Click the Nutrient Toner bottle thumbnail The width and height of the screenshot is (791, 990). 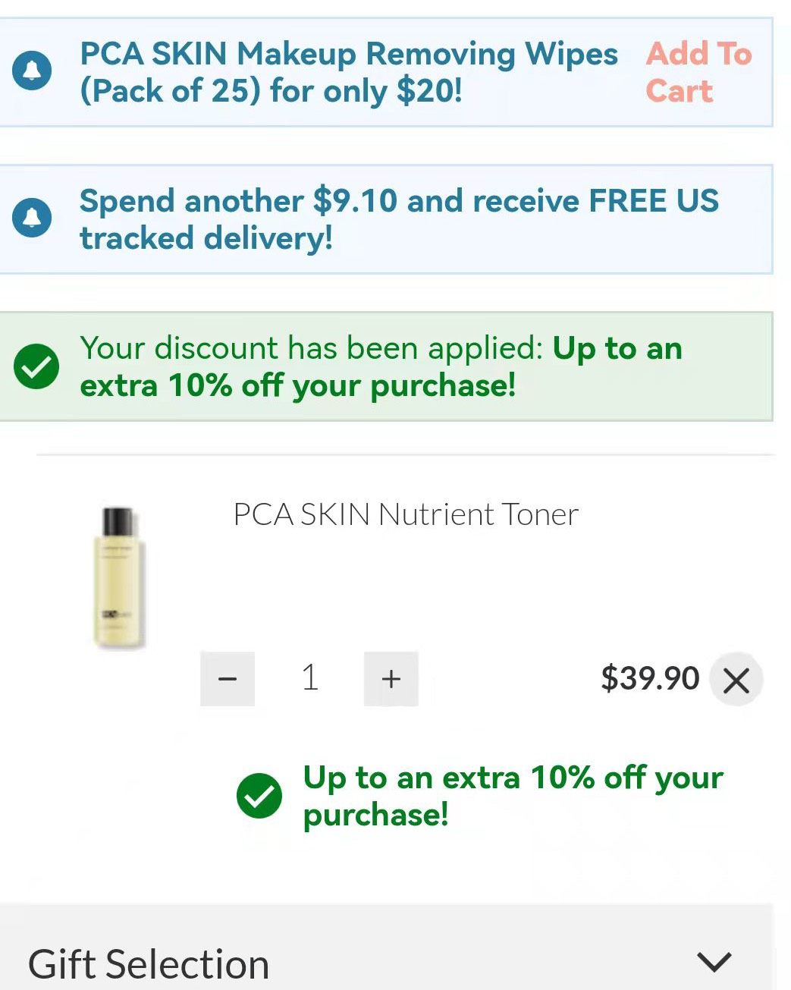point(119,577)
